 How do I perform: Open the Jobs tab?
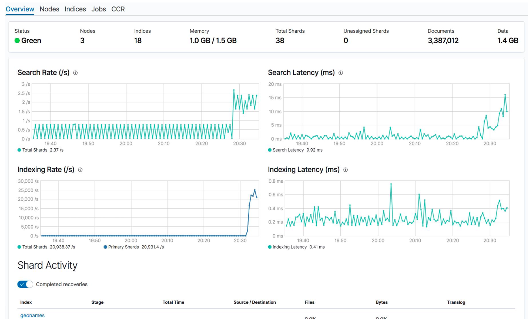(x=99, y=9)
